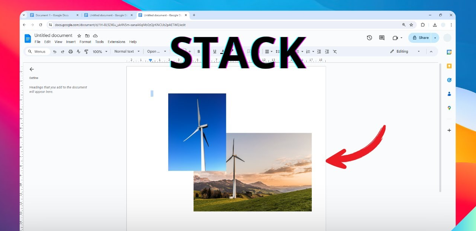The image size is (476, 231).
Task: Click the increase indent icon
Action: 327,51
